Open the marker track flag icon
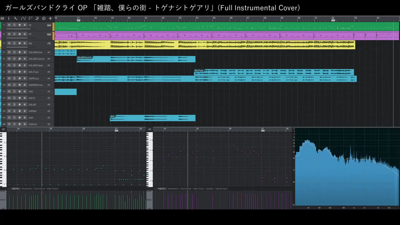 click(x=30, y=18)
